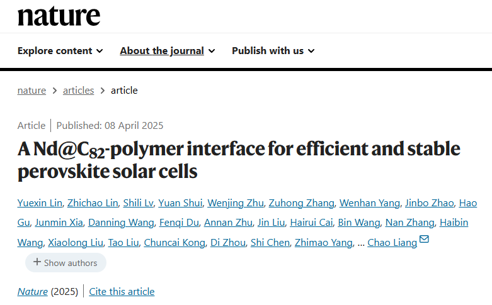Image resolution: width=492 pixels, height=305 pixels.
Task: Open author Wenjing Zhu's profile
Action: point(236,203)
